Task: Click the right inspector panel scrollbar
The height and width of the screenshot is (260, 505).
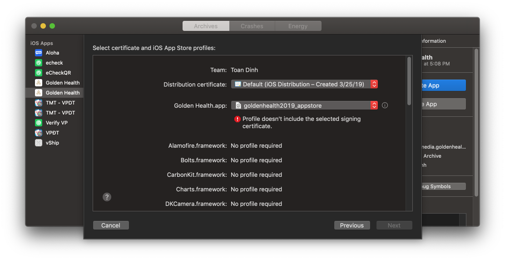Action: pos(476,123)
